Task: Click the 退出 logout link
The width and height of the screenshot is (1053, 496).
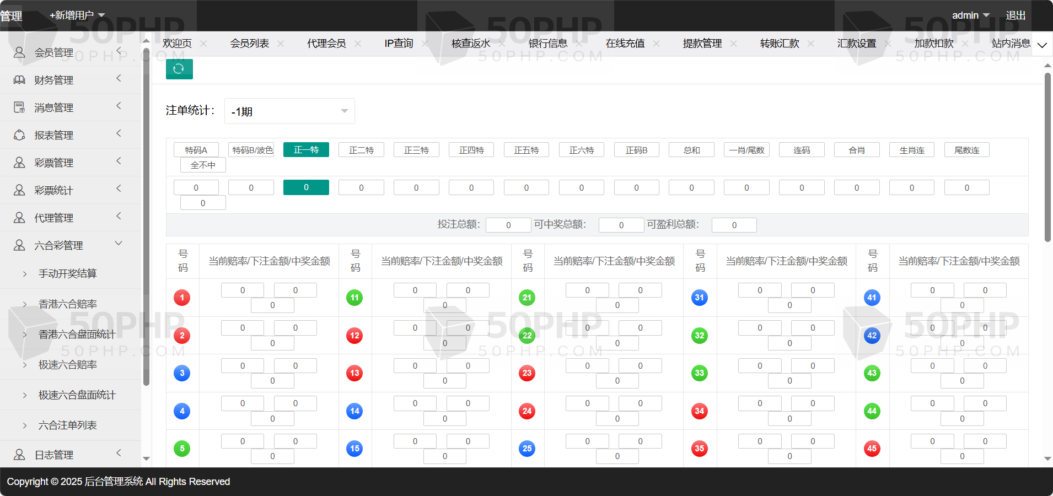Action: (1016, 15)
